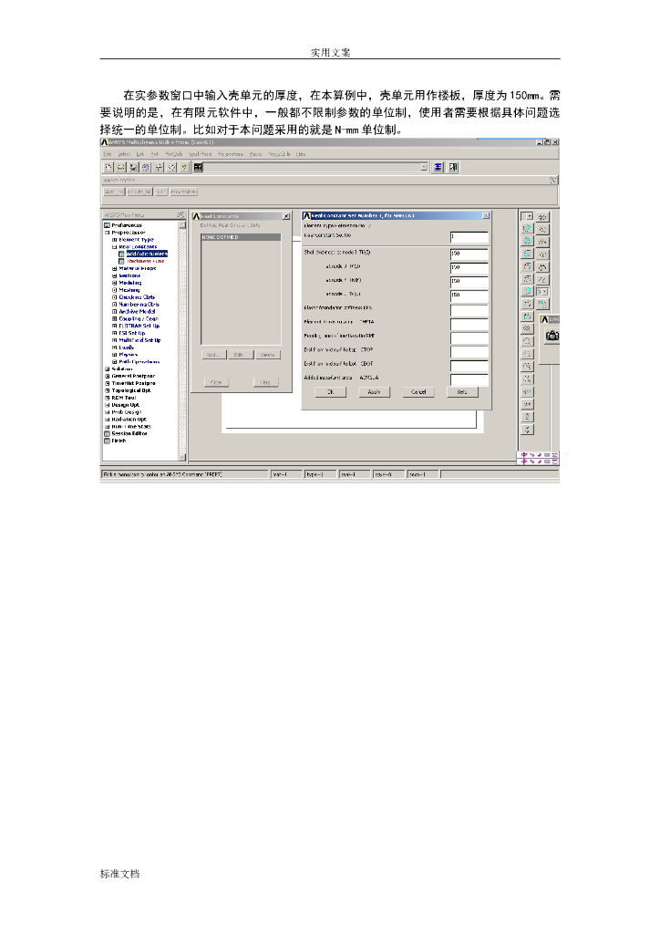Click Add... in the Real Constants dialog
The image size is (660, 934).
[x=213, y=355]
